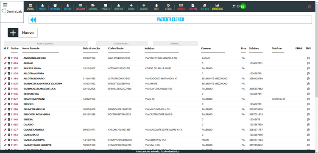Open the Fatt/Pre invoices section
The image size is (318, 153).
(x=193, y=7)
